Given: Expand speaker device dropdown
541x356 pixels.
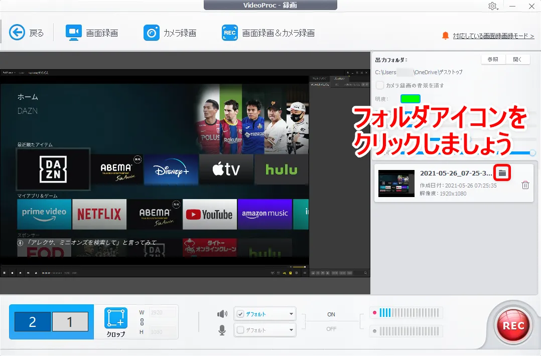Looking at the screenshot, I should [x=291, y=314].
